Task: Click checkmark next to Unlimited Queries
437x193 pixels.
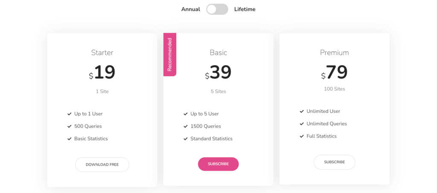Action: click(302, 124)
